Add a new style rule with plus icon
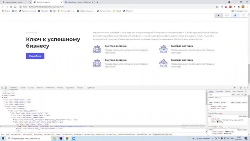The height and width of the screenshot is (141, 250). tap(242, 95)
